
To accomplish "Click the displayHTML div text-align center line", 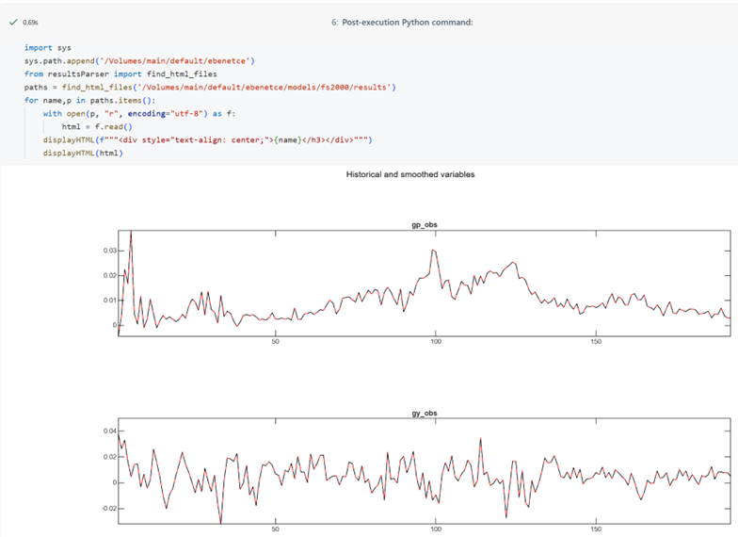I will [207, 139].
